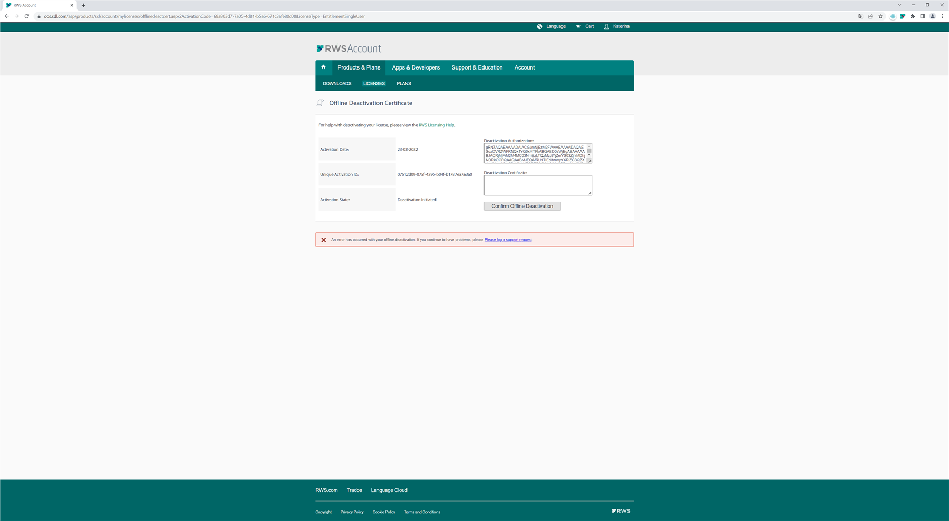Open Support & Education menu
Viewport: 949px width, 521px height.
pyautogui.click(x=477, y=67)
